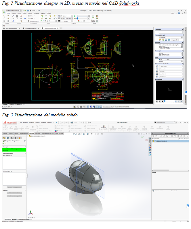
Task: Select the 204222441000004-01 file row in PDM panel
Action: [170, 141]
